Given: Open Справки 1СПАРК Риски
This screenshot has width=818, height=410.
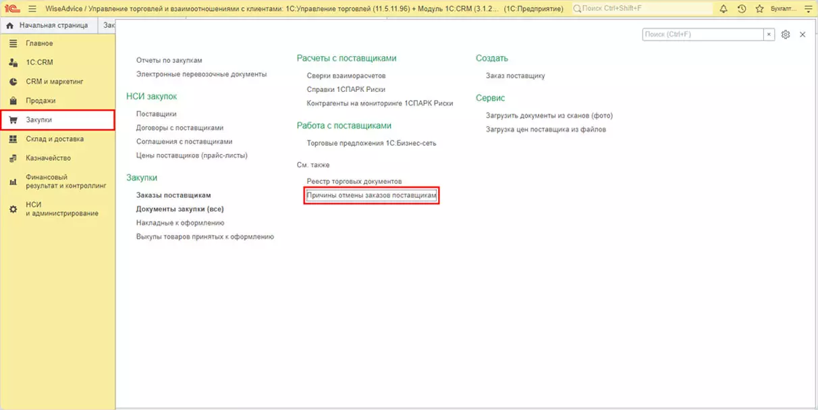Looking at the screenshot, I should [346, 89].
